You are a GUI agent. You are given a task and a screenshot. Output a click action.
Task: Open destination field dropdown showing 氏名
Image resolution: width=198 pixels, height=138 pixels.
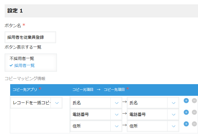[153, 103]
